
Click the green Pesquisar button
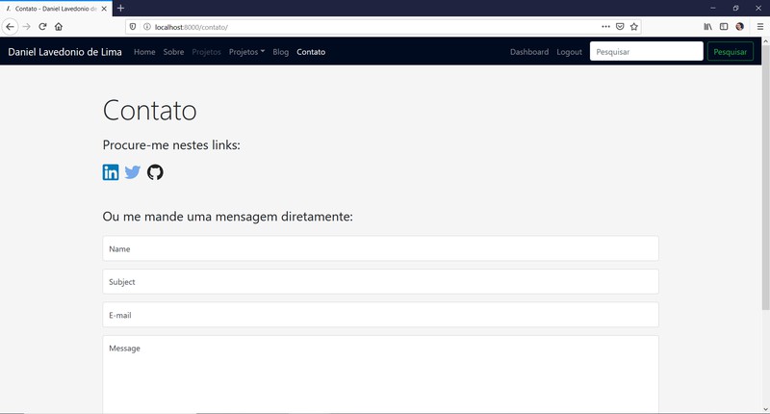pos(731,52)
